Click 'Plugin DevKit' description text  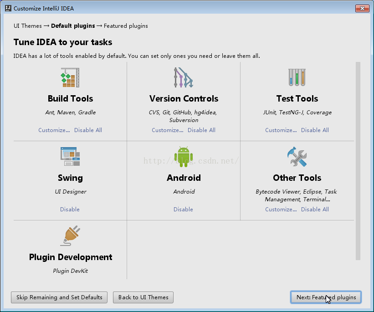click(70, 271)
